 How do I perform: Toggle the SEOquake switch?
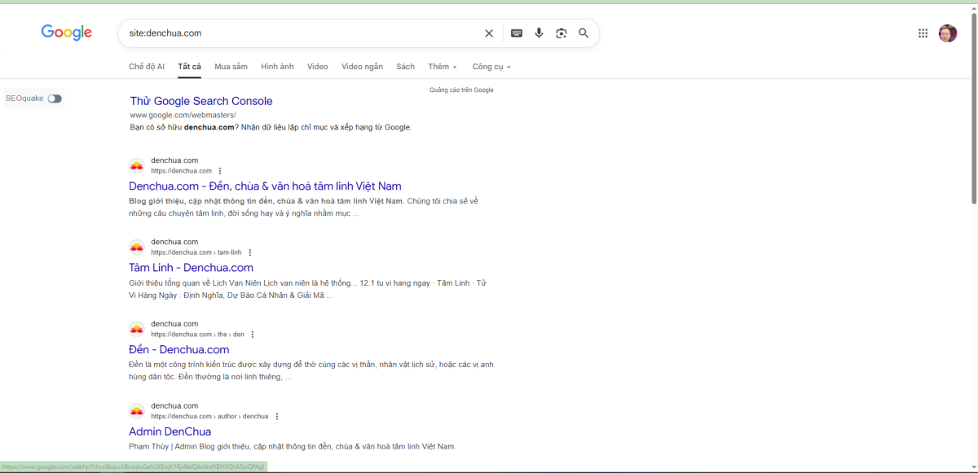[x=55, y=99]
